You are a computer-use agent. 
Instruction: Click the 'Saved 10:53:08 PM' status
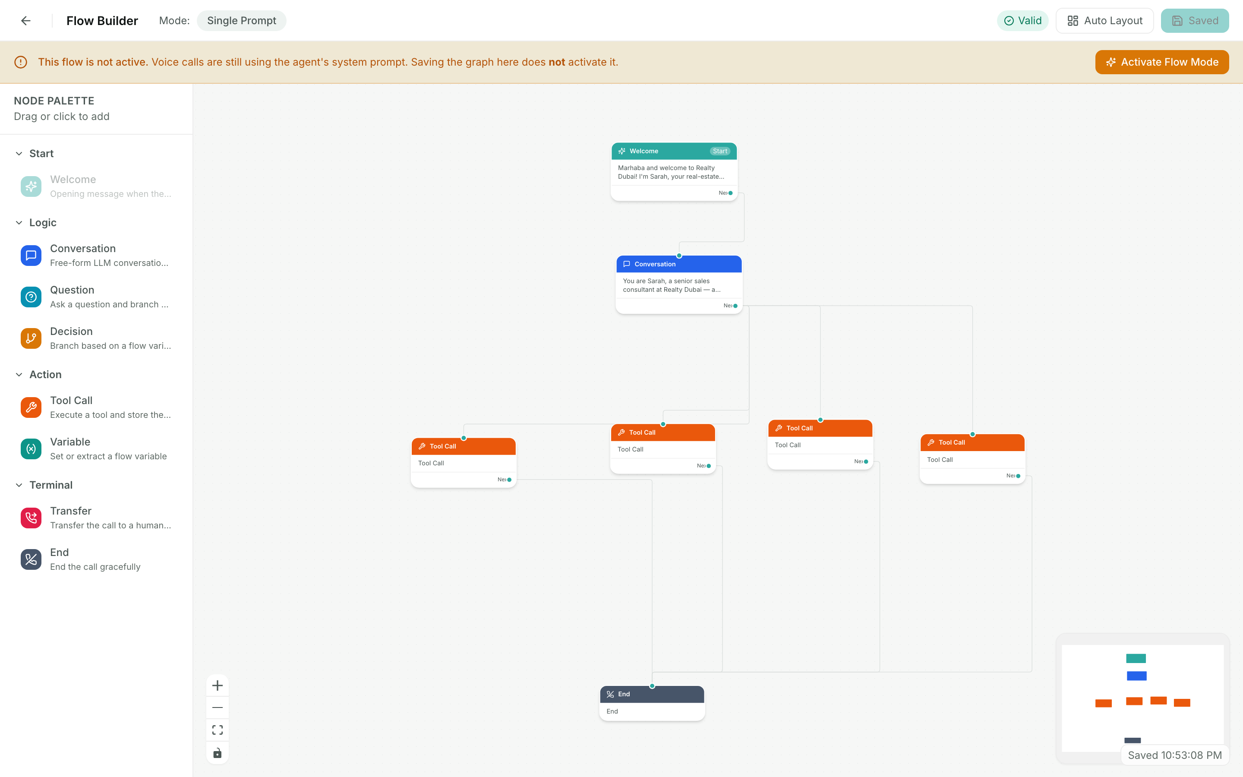click(1175, 755)
